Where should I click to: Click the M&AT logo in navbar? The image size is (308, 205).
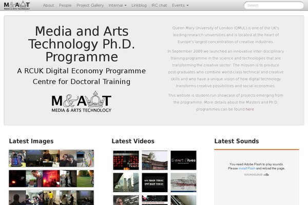coord(17,5)
